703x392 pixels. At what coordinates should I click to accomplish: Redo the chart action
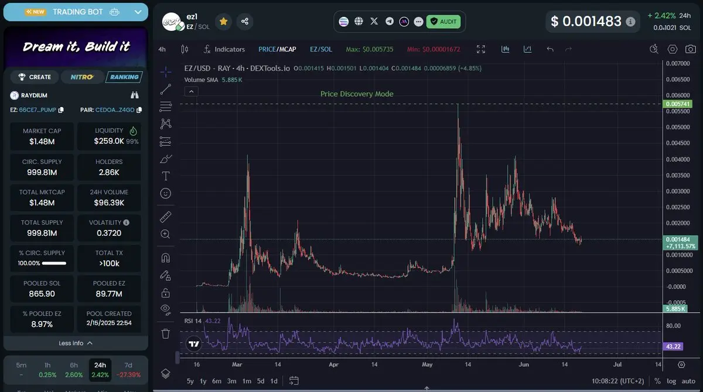pyautogui.click(x=568, y=49)
